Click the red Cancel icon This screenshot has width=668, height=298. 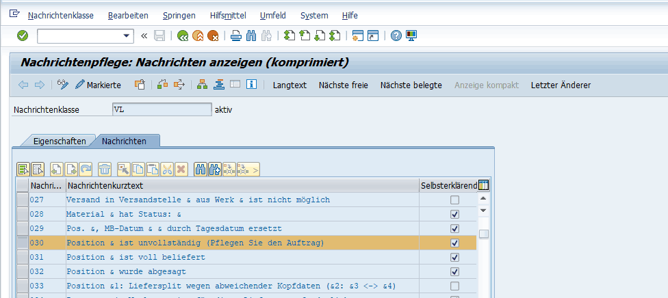(x=214, y=36)
